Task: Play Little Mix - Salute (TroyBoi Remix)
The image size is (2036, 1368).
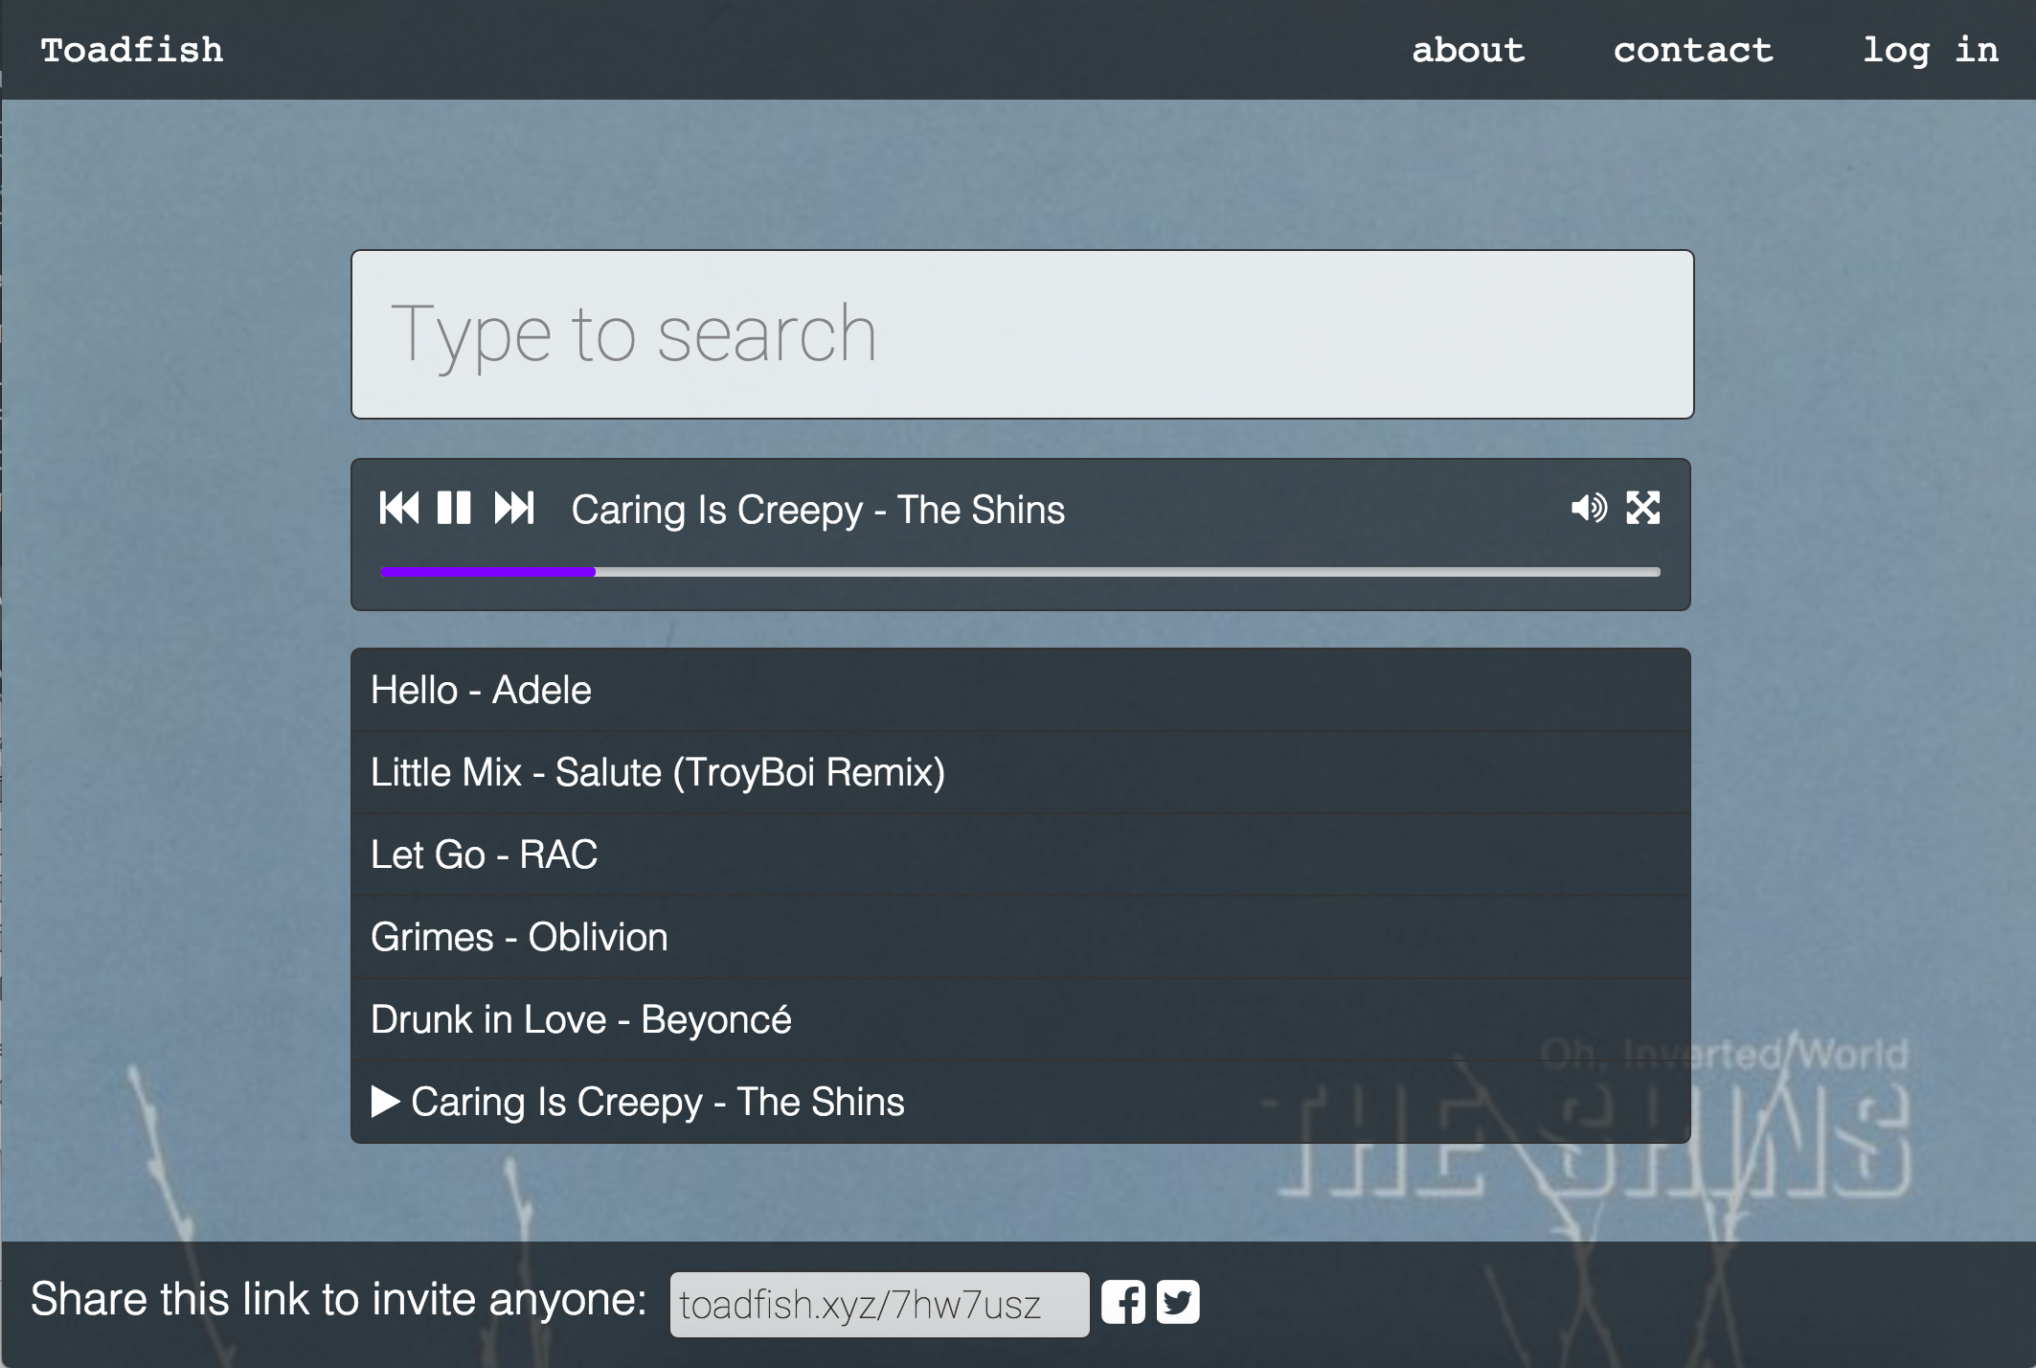Action: (x=657, y=772)
